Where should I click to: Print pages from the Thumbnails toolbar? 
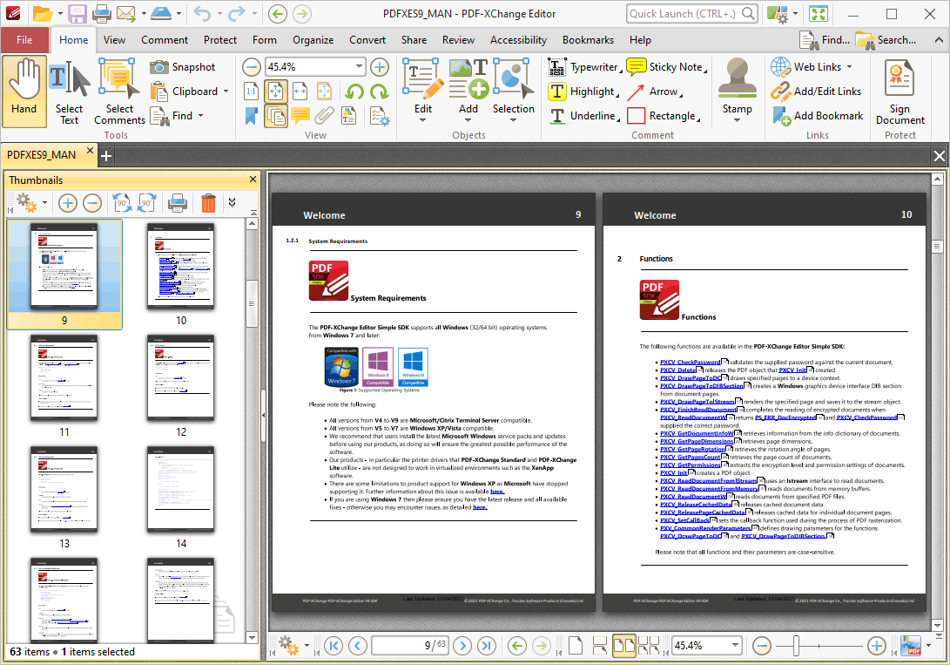177,202
